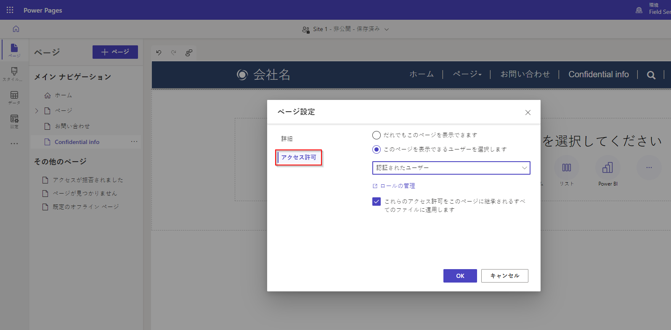This screenshot has height=330, width=671.
Task: Click the OK button
Action: 460,276
